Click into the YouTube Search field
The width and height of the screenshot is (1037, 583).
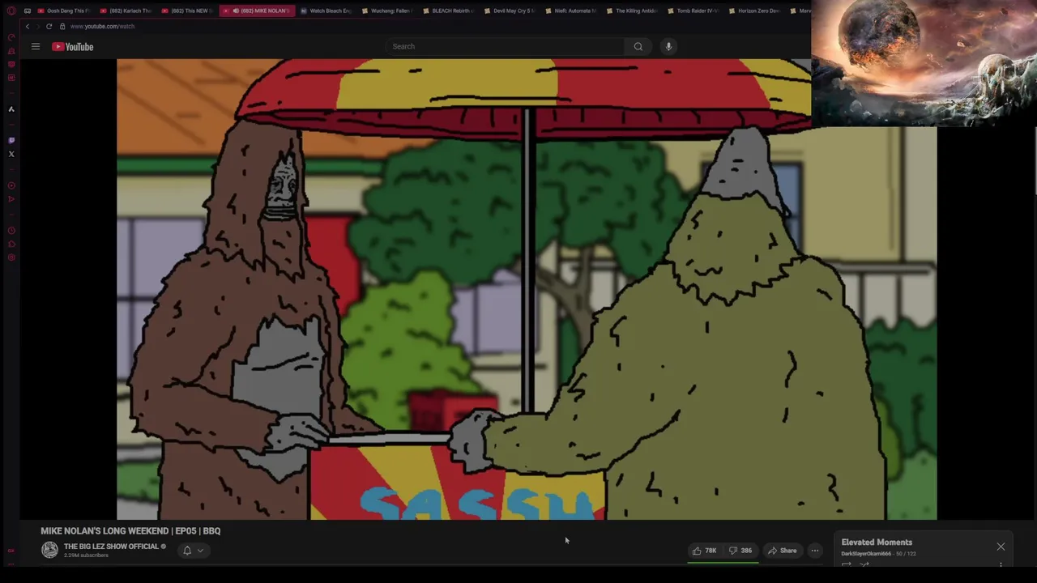[506, 46]
